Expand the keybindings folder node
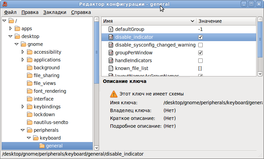Image resolution: width=264 pixels, height=159 pixels. point(23,107)
